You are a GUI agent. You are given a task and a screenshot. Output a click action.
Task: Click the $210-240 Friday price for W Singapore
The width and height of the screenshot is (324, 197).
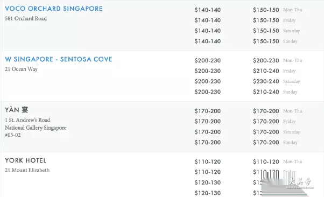[266, 71]
